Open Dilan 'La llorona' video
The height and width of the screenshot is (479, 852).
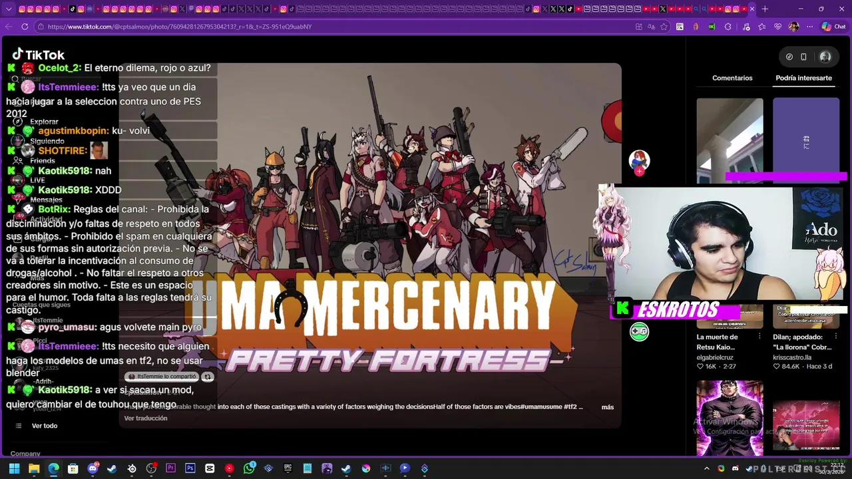[803, 342]
